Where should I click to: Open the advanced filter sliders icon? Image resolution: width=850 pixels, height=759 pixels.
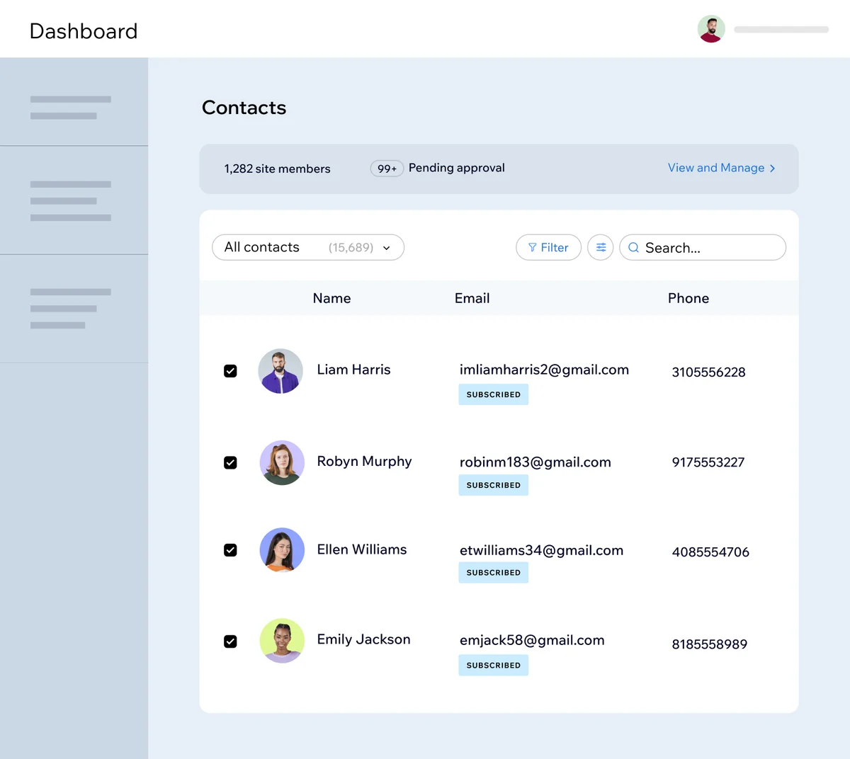coord(600,247)
